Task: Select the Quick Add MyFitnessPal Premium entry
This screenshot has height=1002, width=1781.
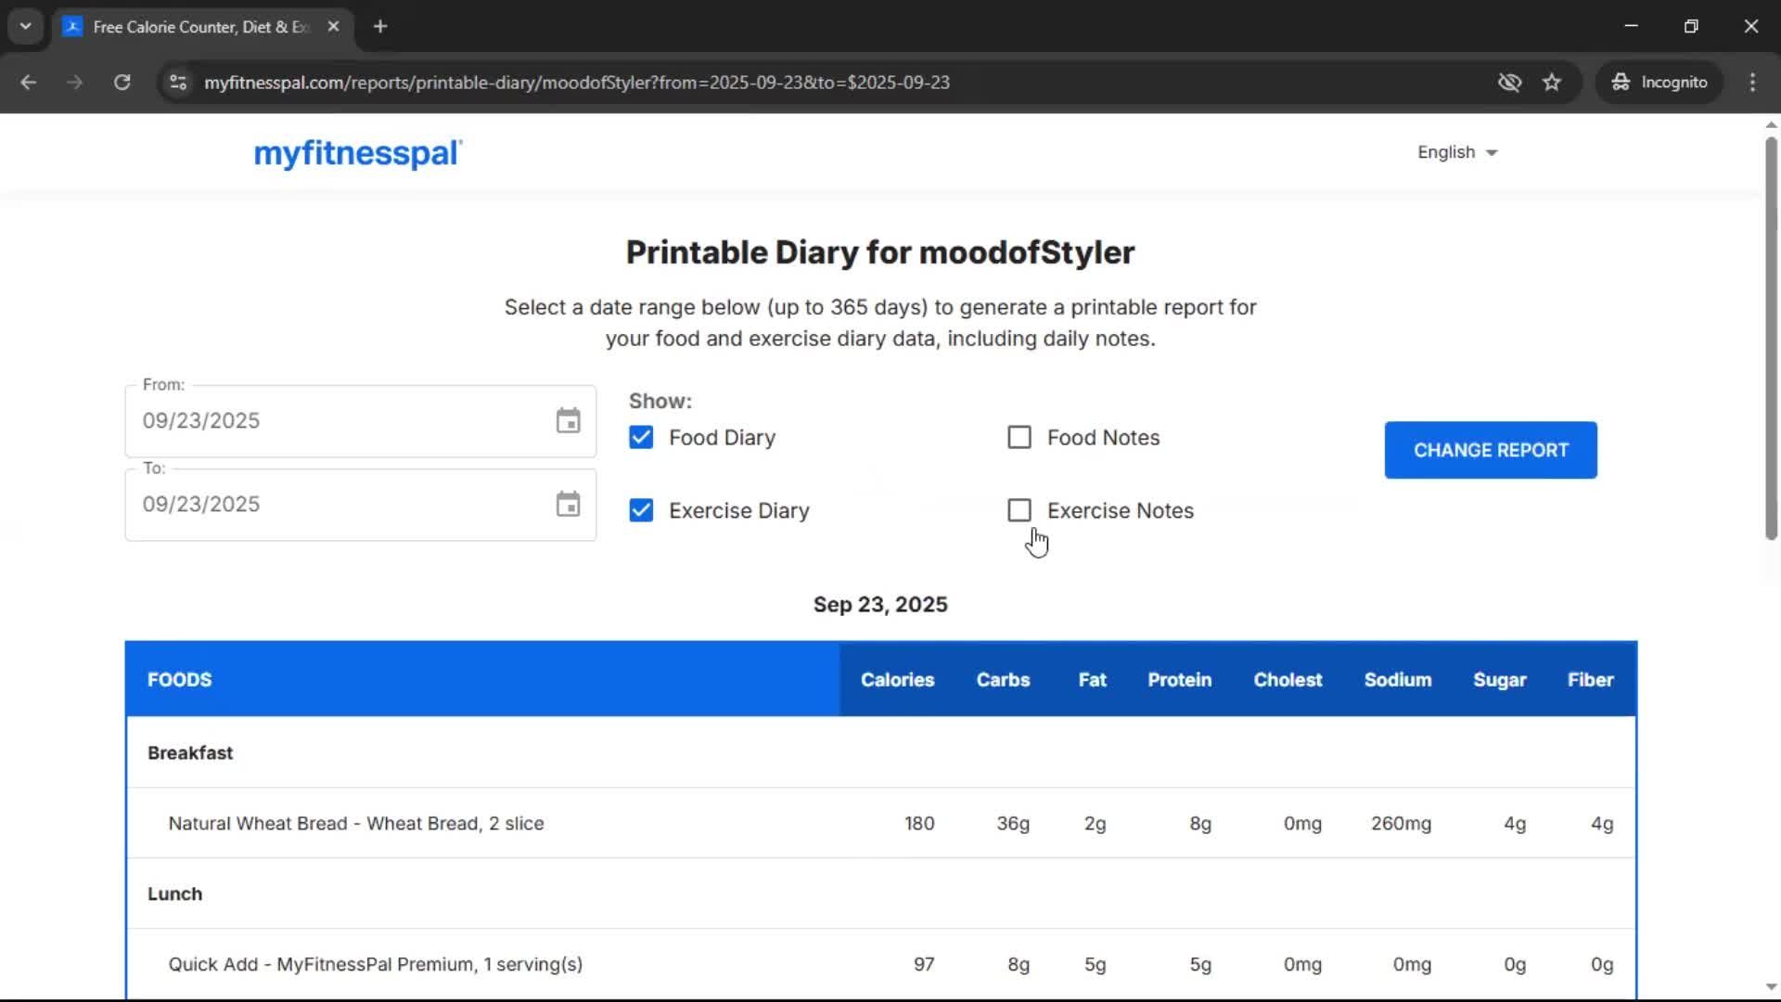Action: click(x=376, y=964)
